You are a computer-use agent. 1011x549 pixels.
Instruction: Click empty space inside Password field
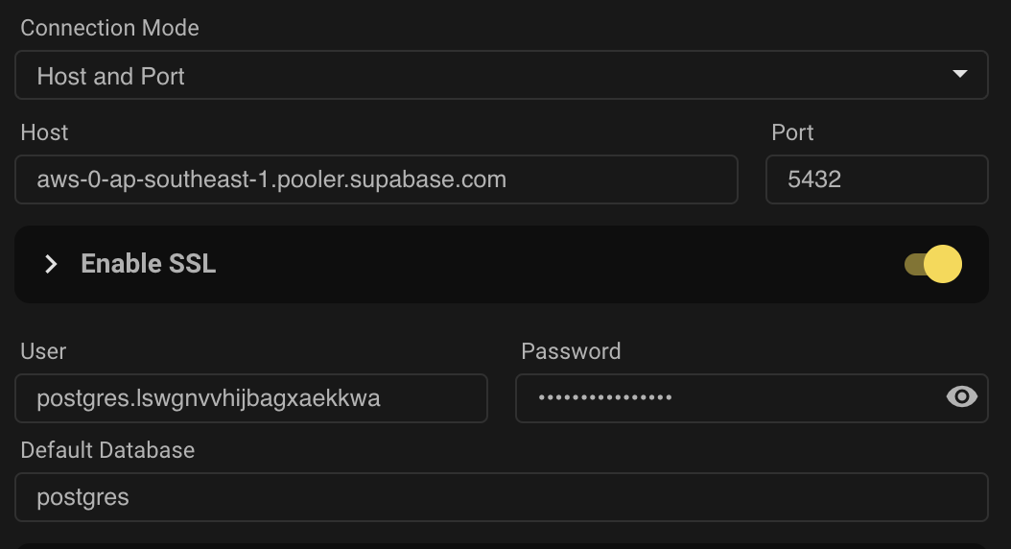click(x=806, y=398)
